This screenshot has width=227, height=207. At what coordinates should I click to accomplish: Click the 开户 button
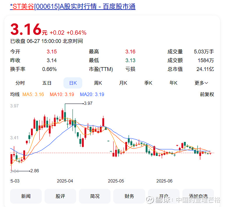[x=163, y=196]
